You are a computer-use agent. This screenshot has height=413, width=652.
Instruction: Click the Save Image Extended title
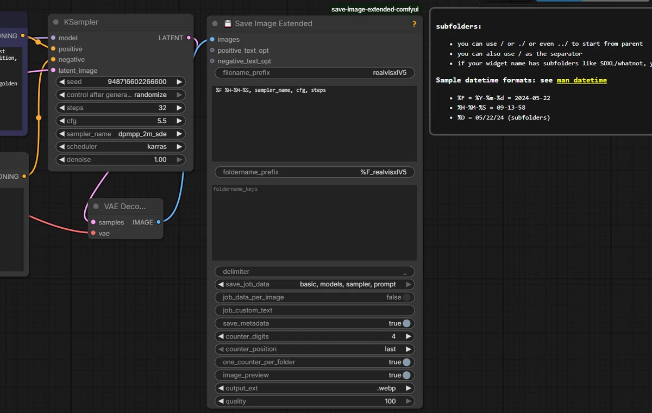pyautogui.click(x=273, y=24)
